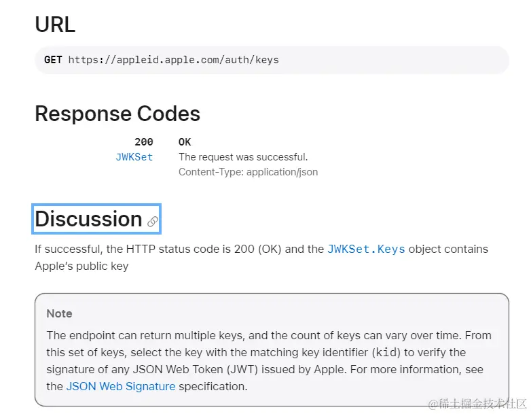Image resolution: width=531 pixels, height=414 pixels.
Task: Click the 'Apple's public key' text line
Action: click(81, 266)
